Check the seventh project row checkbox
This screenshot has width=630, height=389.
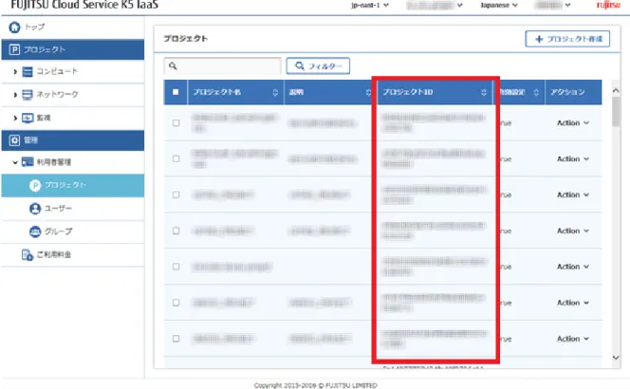(176, 339)
